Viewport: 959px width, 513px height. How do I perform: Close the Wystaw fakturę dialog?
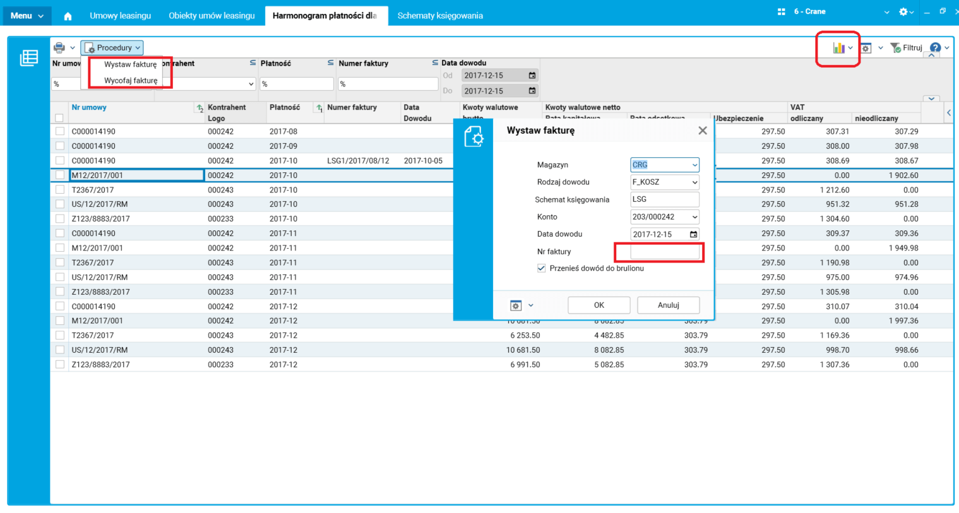point(702,131)
